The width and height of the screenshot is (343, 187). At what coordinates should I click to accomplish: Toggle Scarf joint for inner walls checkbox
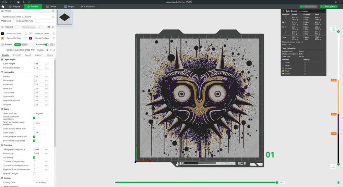tap(34, 137)
